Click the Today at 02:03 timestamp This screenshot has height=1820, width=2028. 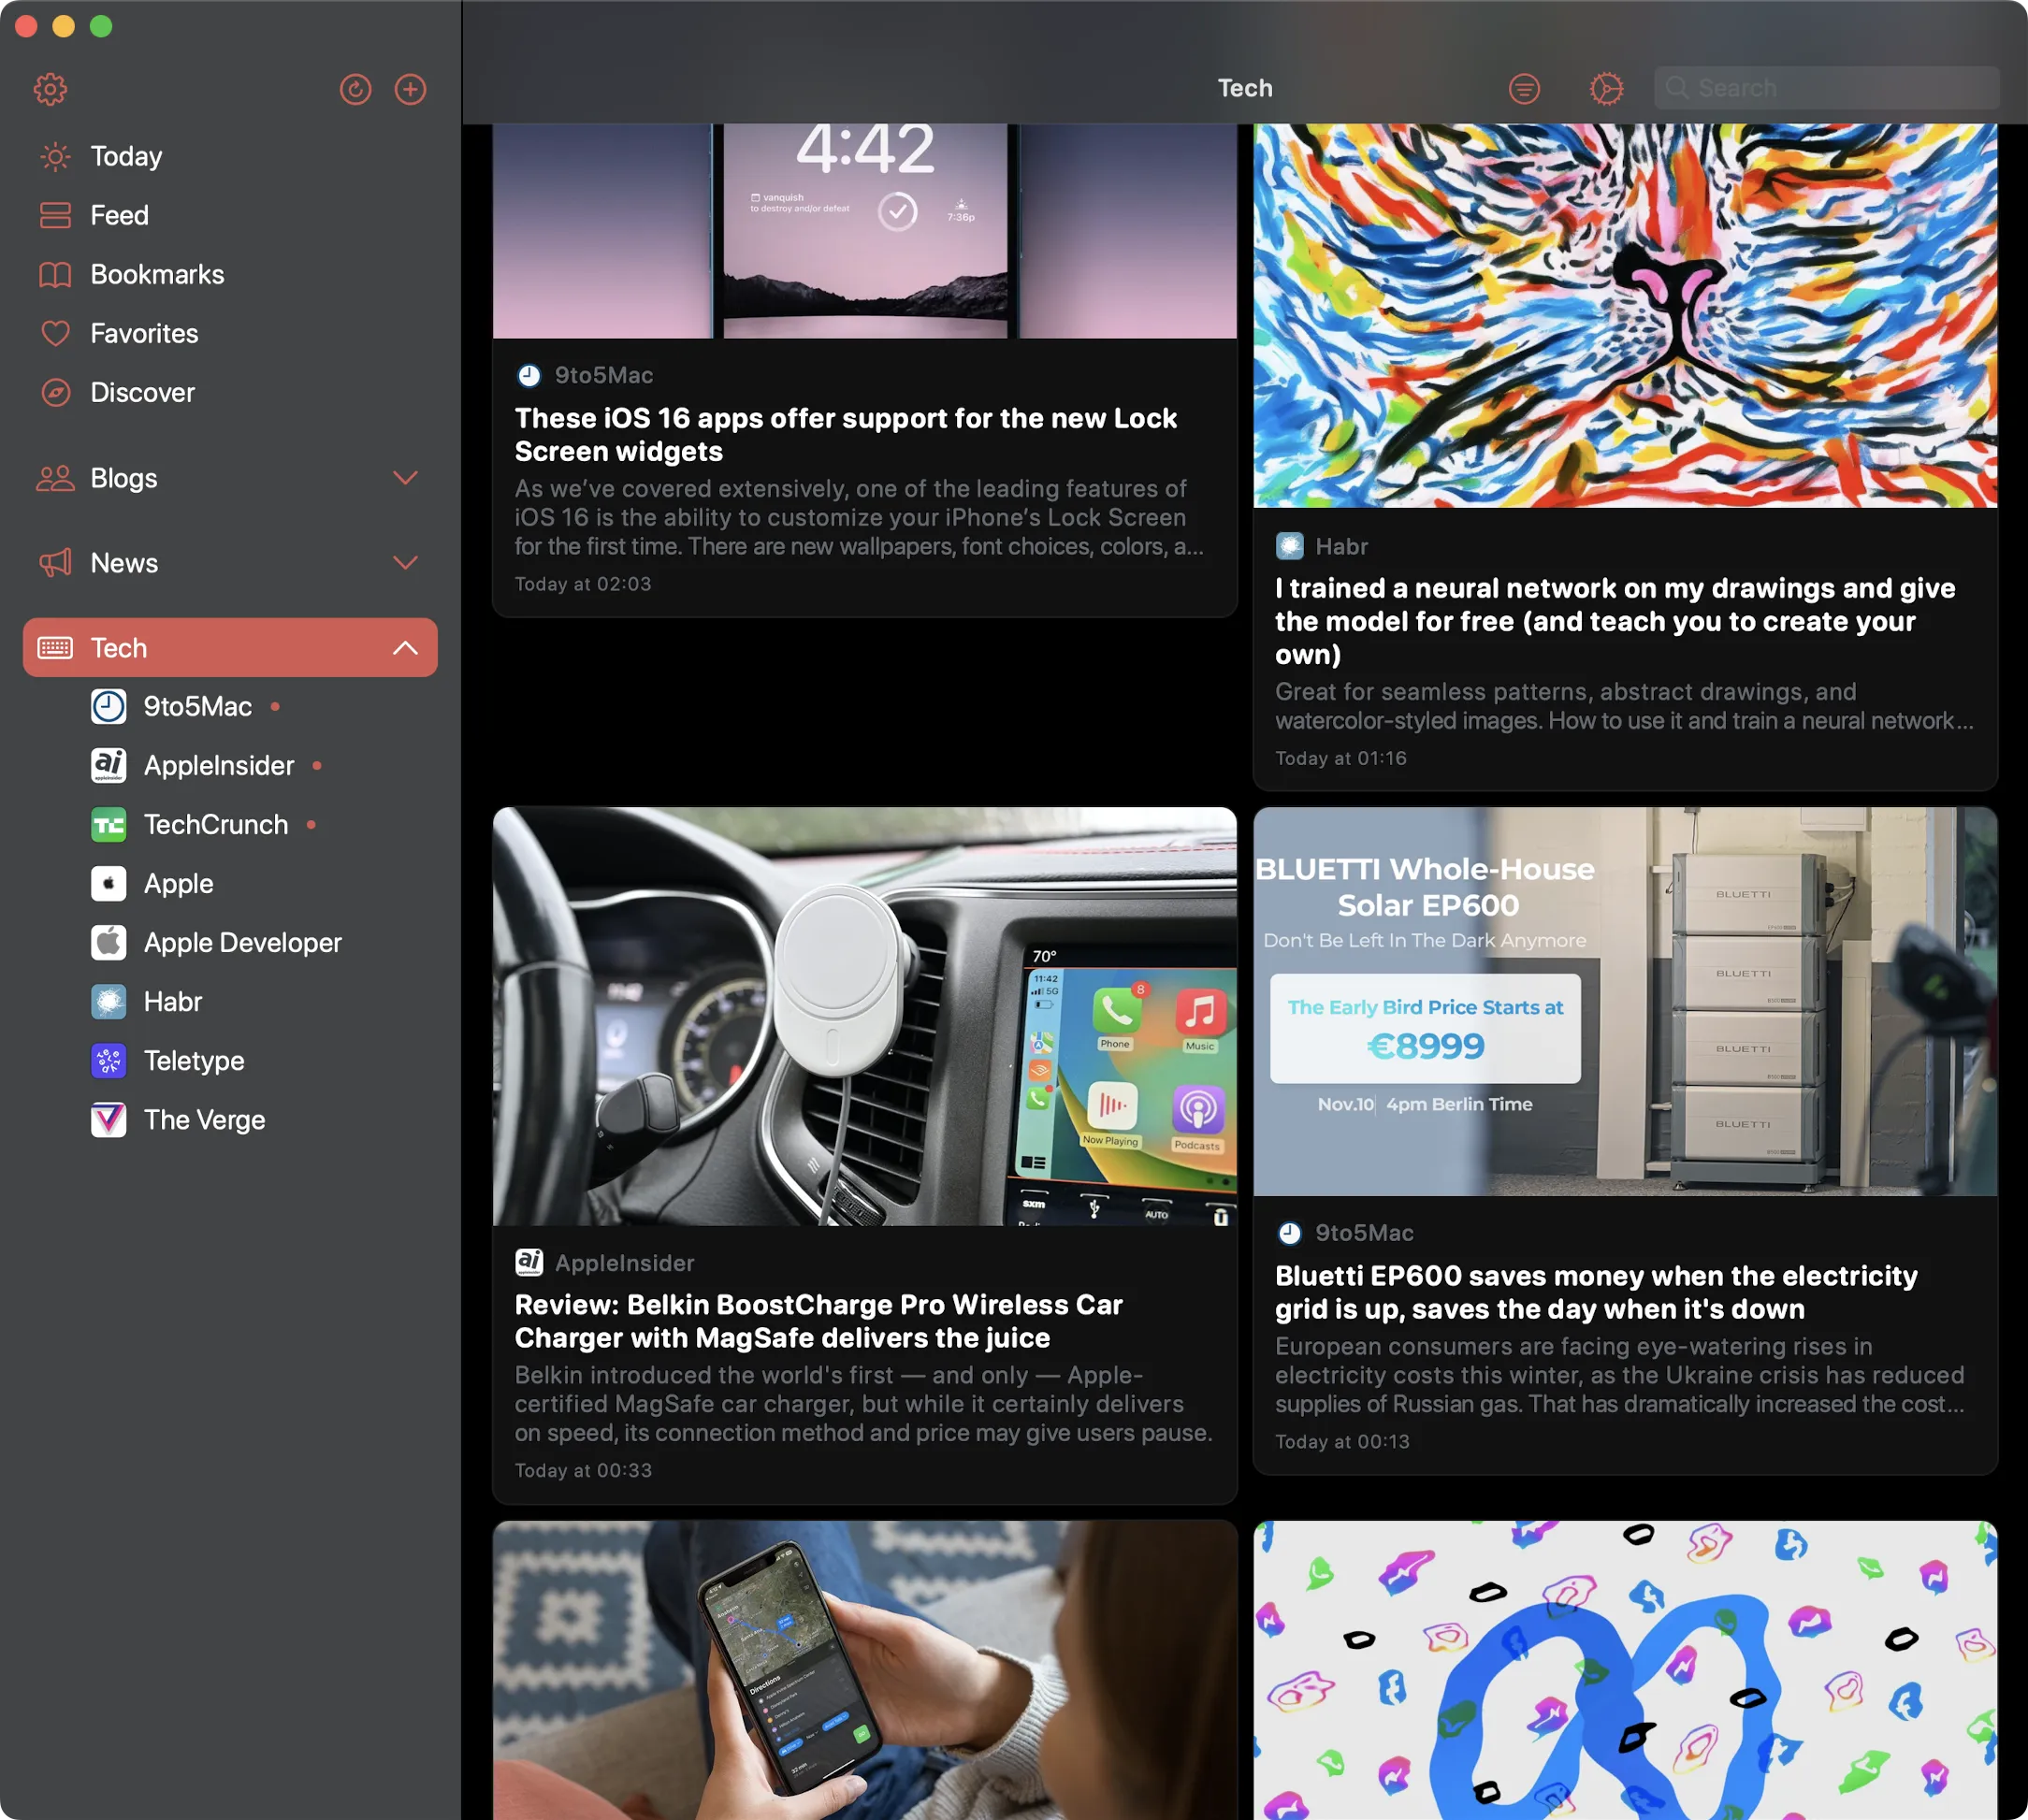tap(583, 584)
